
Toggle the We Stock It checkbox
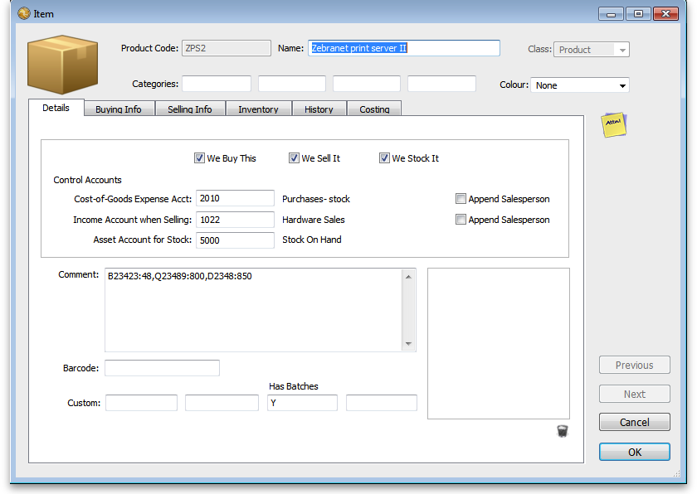384,158
